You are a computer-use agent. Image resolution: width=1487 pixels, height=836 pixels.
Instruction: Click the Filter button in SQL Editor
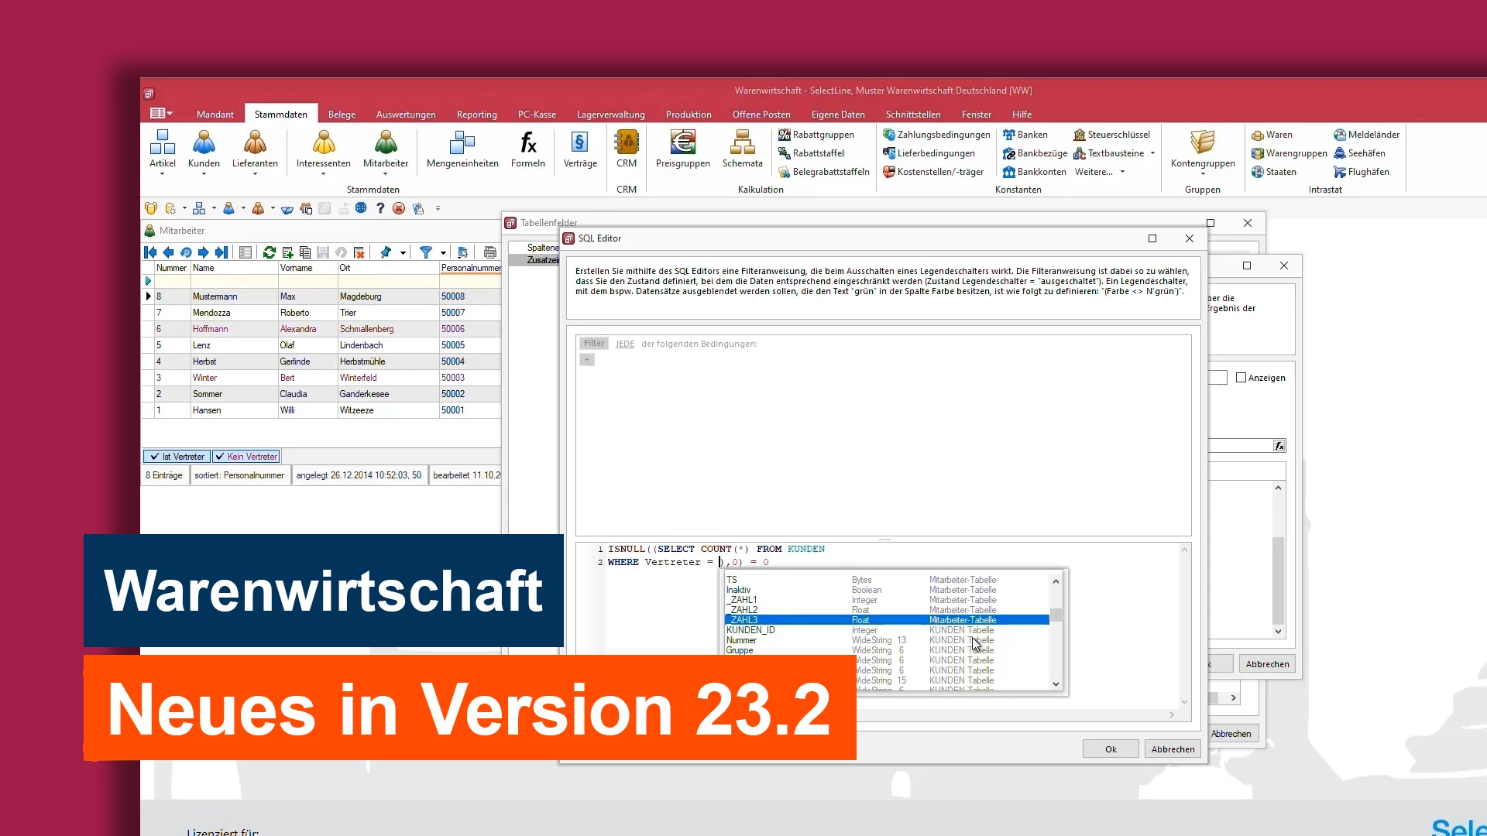click(x=594, y=344)
